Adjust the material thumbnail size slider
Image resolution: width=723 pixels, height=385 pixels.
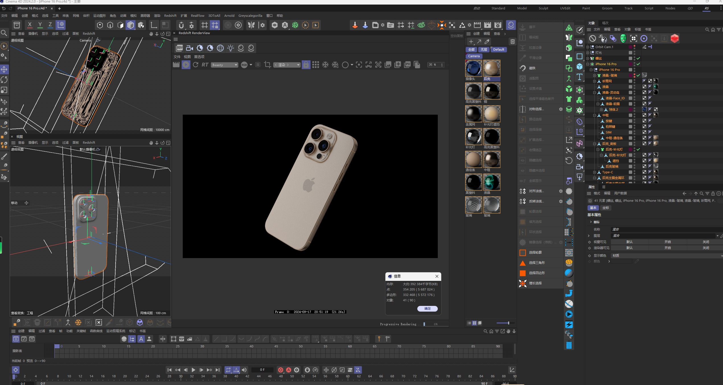tap(508, 323)
